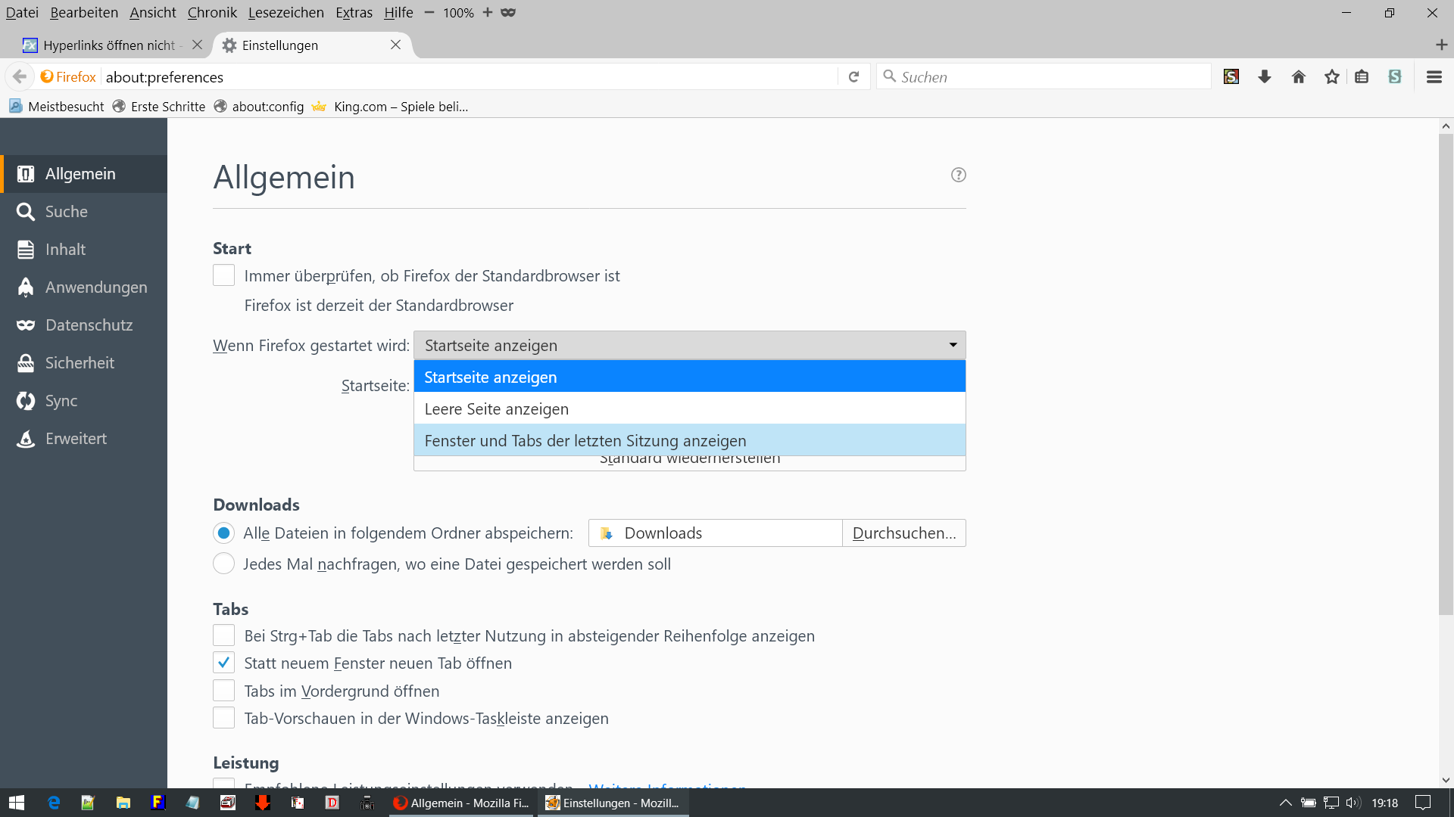
Task: Click the private browsing mask icon in menu bar
Action: [508, 13]
